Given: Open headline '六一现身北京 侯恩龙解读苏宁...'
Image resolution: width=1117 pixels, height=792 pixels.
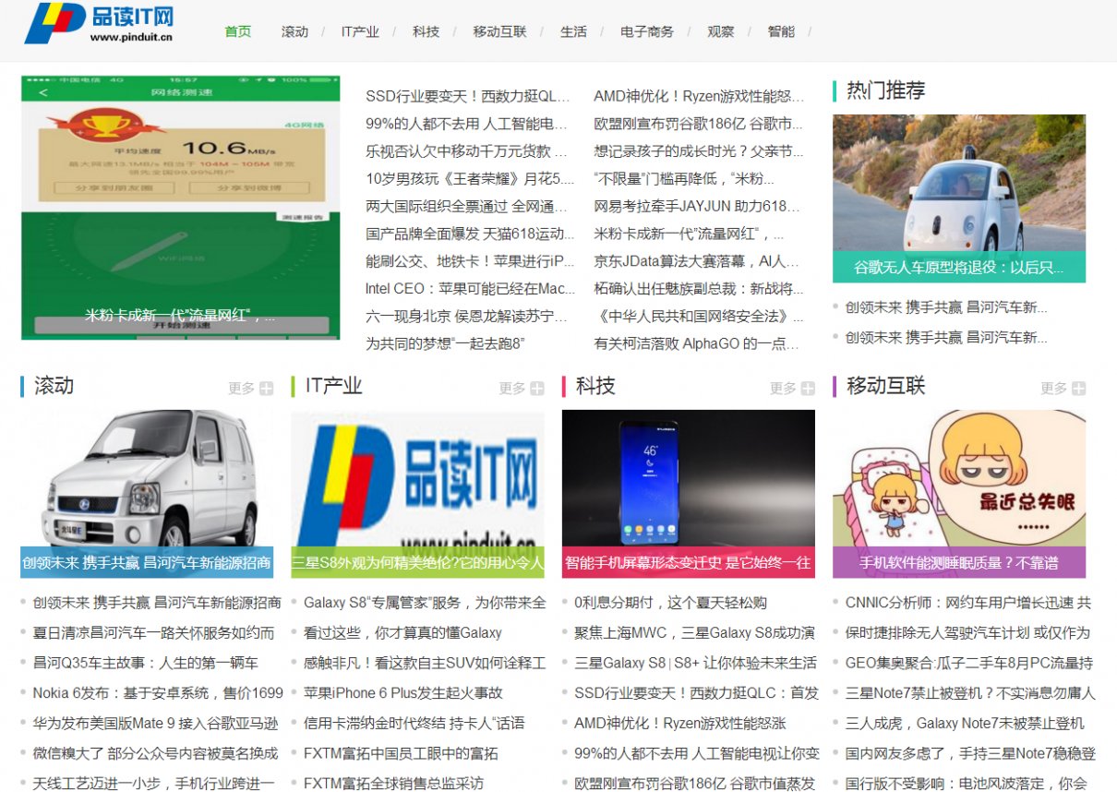Looking at the screenshot, I should [x=467, y=317].
